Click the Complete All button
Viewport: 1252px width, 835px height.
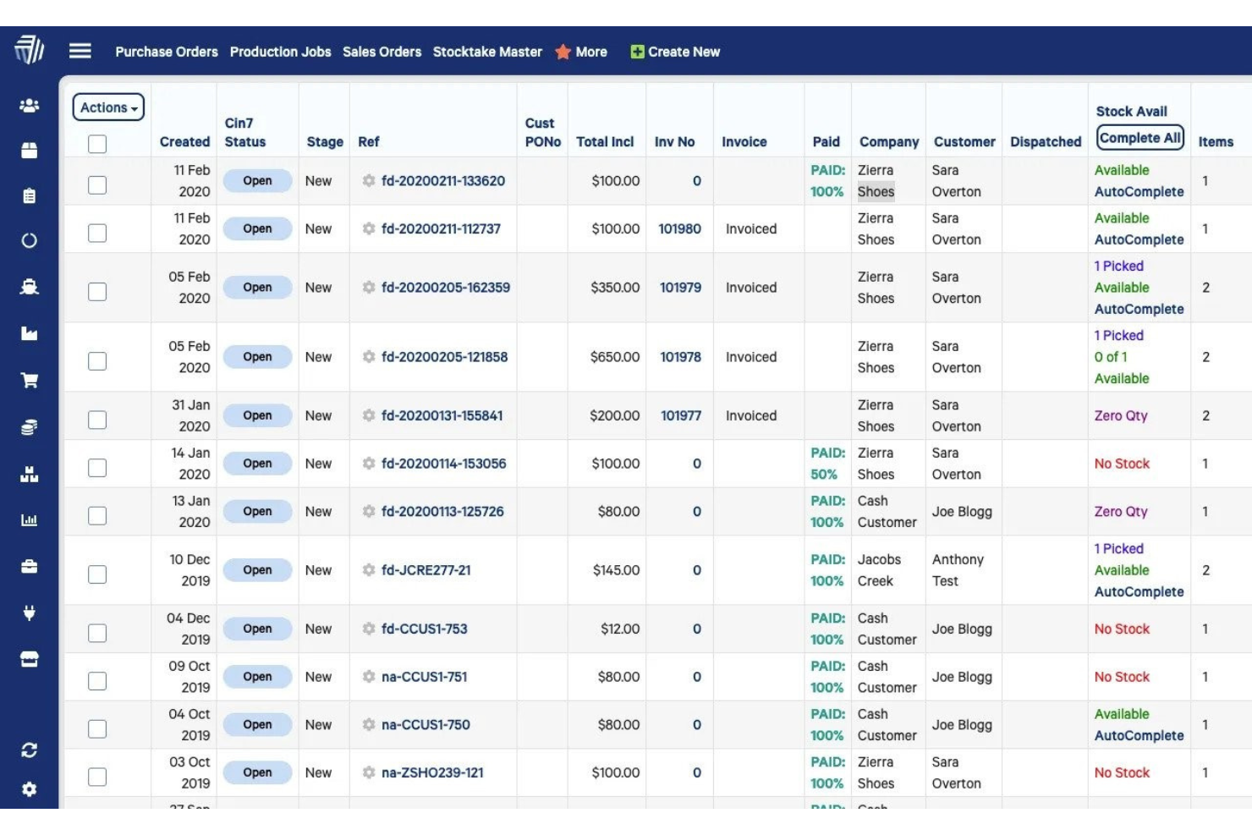[1139, 137]
